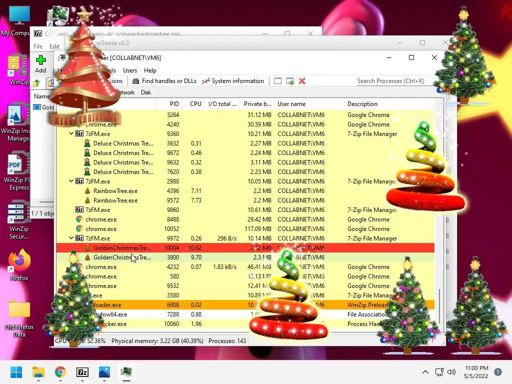This screenshot has width=512, height=384.
Task: Open System information graph icon
Action: 205,81
